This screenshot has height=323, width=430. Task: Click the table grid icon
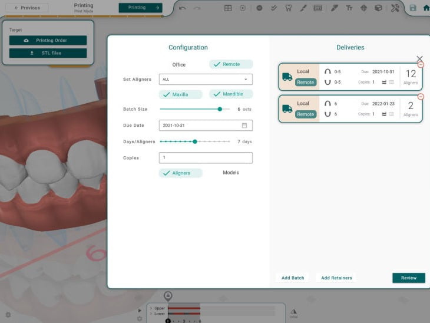228,8
